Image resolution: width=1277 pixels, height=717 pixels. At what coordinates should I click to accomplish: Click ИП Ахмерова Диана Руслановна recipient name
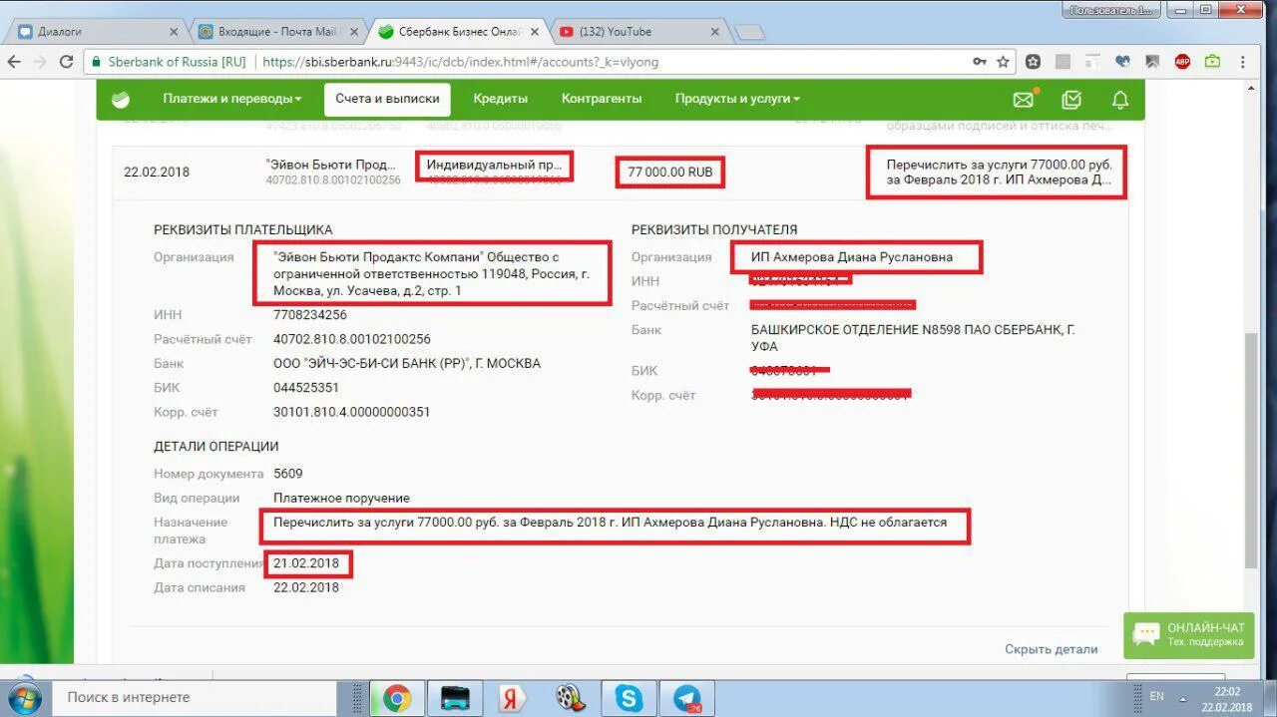(852, 257)
